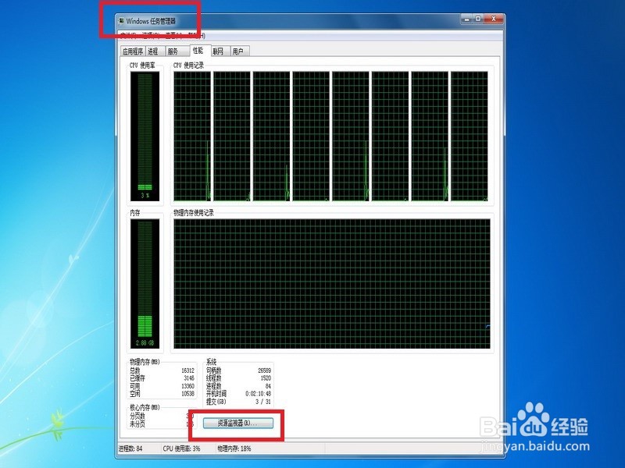The height and width of the screenshot is (468, 625).
Task: Click the cached value 3146
Action: point(189,378)
